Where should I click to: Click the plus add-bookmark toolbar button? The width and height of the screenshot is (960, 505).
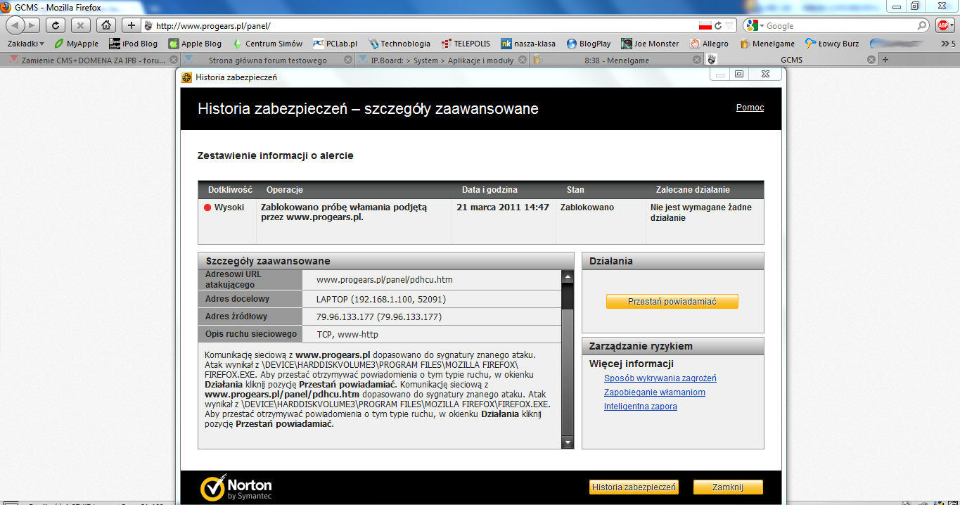tap(131, 25)
